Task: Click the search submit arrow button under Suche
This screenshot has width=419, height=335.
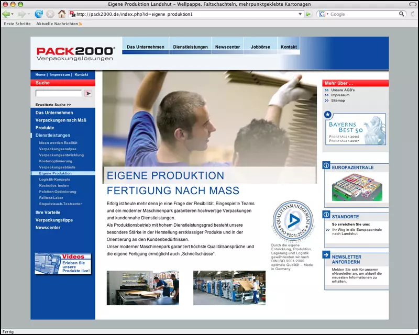Action: [x=88, y=93]
